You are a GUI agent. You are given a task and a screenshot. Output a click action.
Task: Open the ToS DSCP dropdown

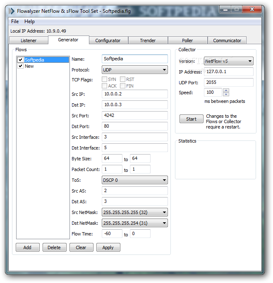tap(135, 180)
